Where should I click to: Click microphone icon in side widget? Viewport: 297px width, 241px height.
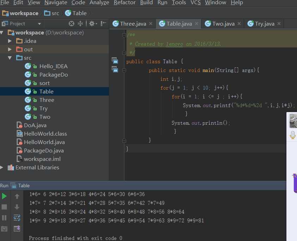click(292, 135)
